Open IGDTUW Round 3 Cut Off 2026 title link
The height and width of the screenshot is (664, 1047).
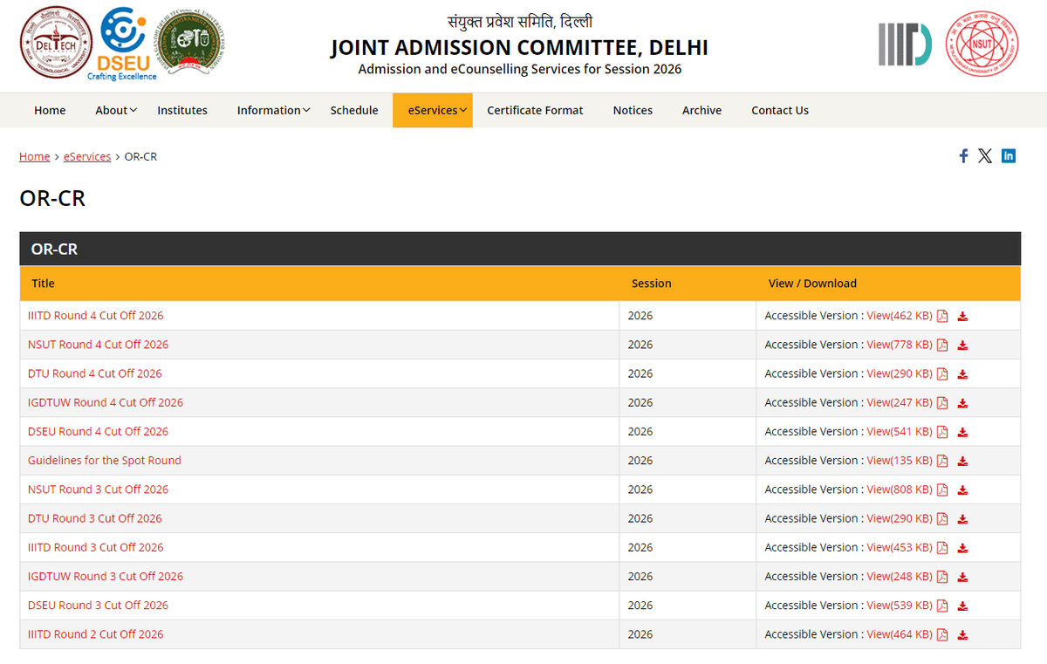(x=106, y=576)
